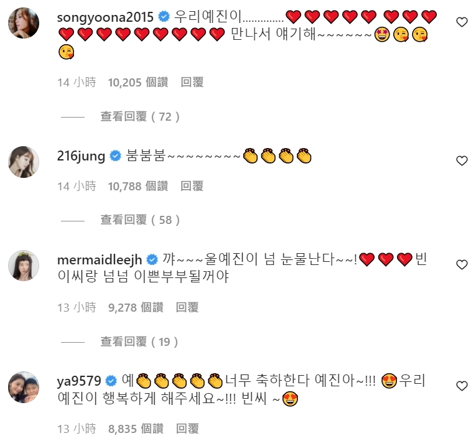
Task: Reply to 216jung's comment
Action: click(192, 185)
